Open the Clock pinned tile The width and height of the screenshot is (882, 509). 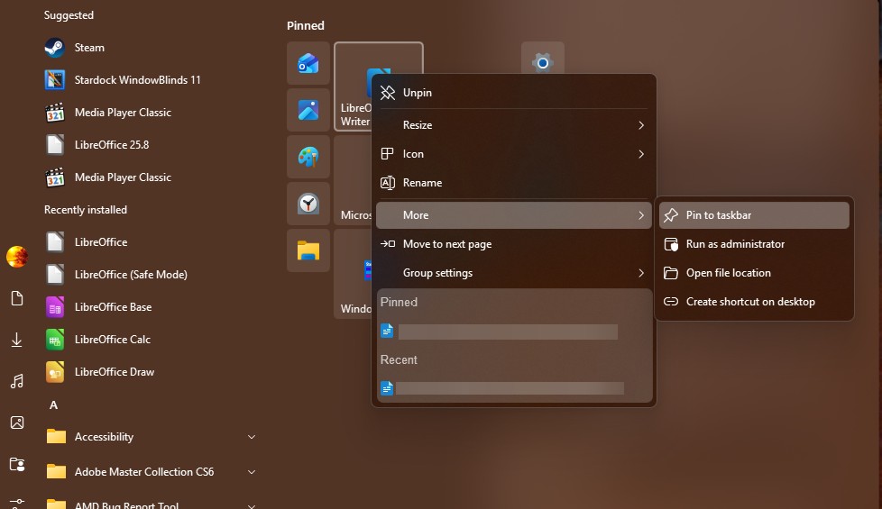[x=308, y=204]
